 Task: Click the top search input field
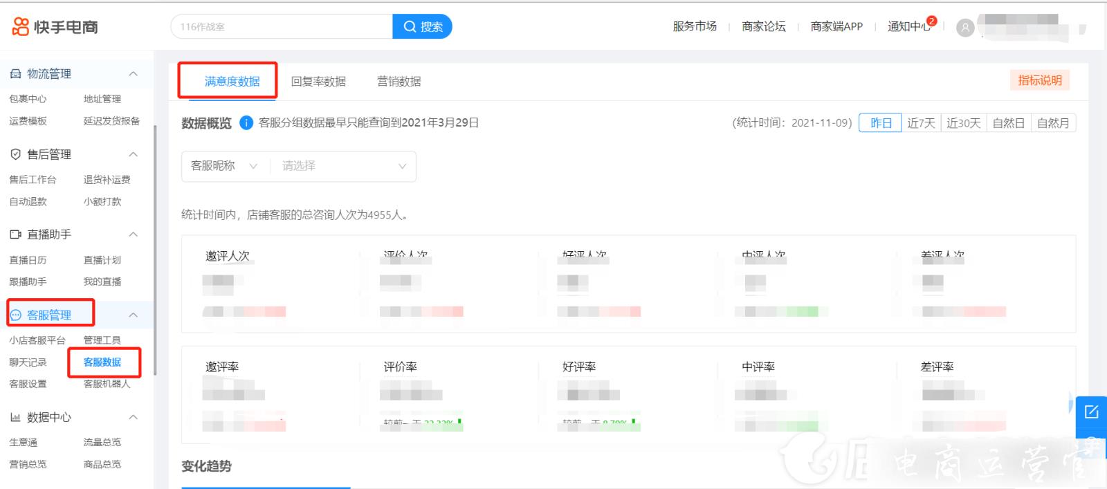tap(281, 27)
